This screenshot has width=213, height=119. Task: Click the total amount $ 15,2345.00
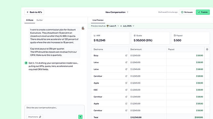coord(136,117)
